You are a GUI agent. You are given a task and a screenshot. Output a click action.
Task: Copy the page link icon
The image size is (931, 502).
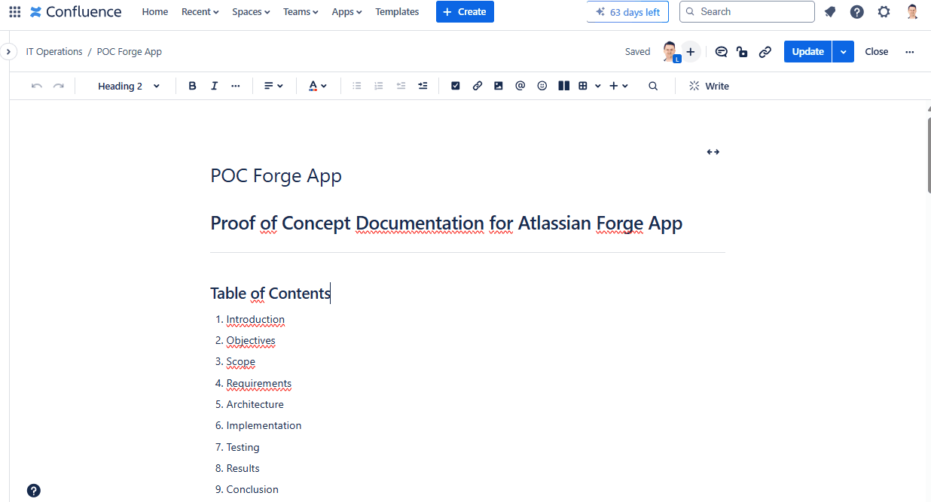765,52
